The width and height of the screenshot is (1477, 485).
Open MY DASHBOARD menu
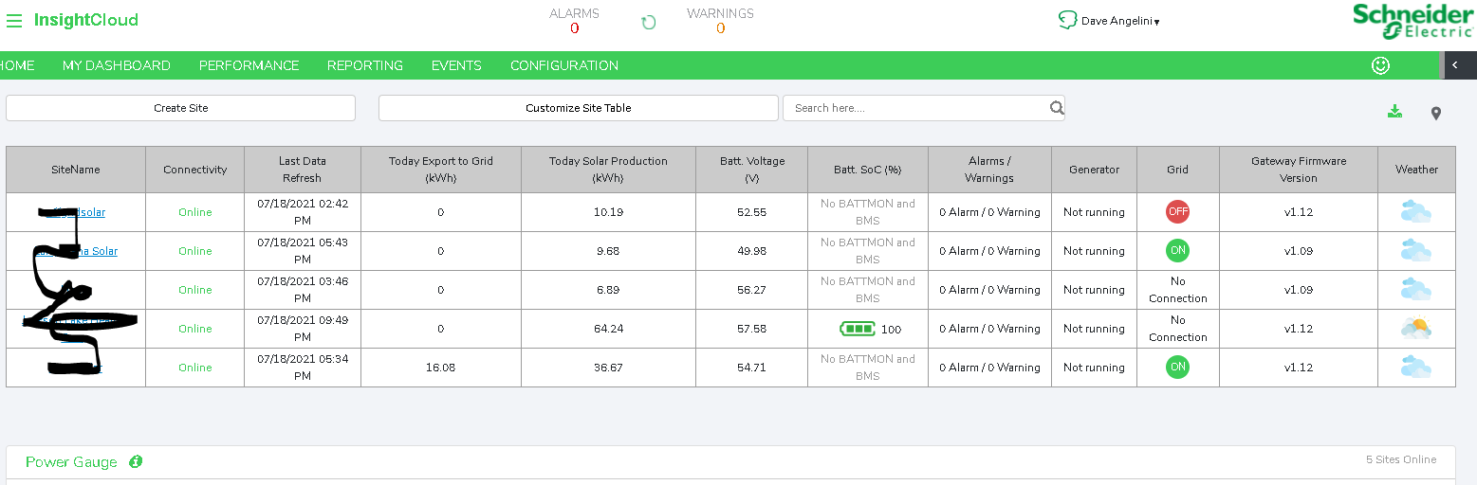point(117,65)
